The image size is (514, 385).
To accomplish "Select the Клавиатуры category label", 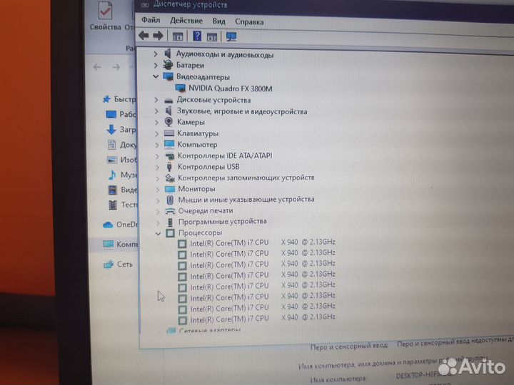I will click(x=198, y=133).
